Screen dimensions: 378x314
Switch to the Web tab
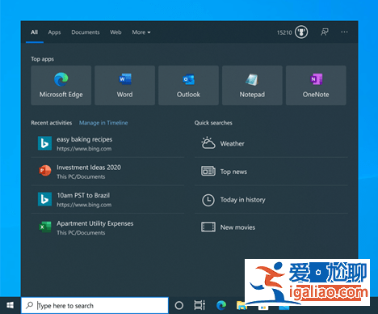[x=115, y=32]
